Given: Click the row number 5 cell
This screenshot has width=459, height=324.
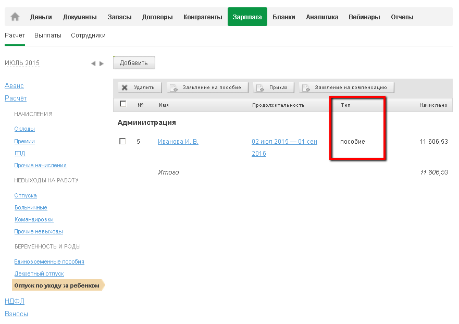Looking at the screenshot, I should pos(138,142).
